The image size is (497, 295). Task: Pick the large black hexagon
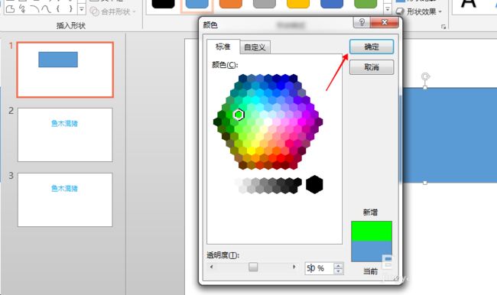(x=314, y=184)
